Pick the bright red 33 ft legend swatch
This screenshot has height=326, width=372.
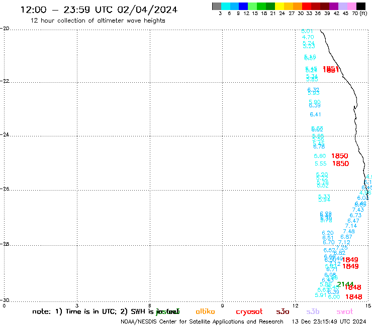[x=307, y=6]
